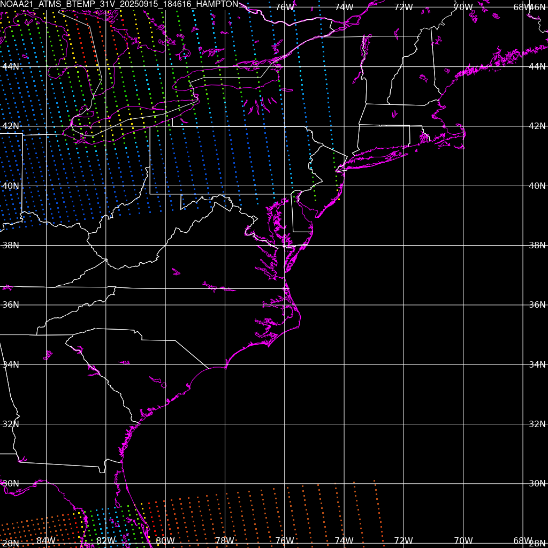548x548 pixels.
Task: Click the 36N label on right edge
Action: (x=537, y=305)
